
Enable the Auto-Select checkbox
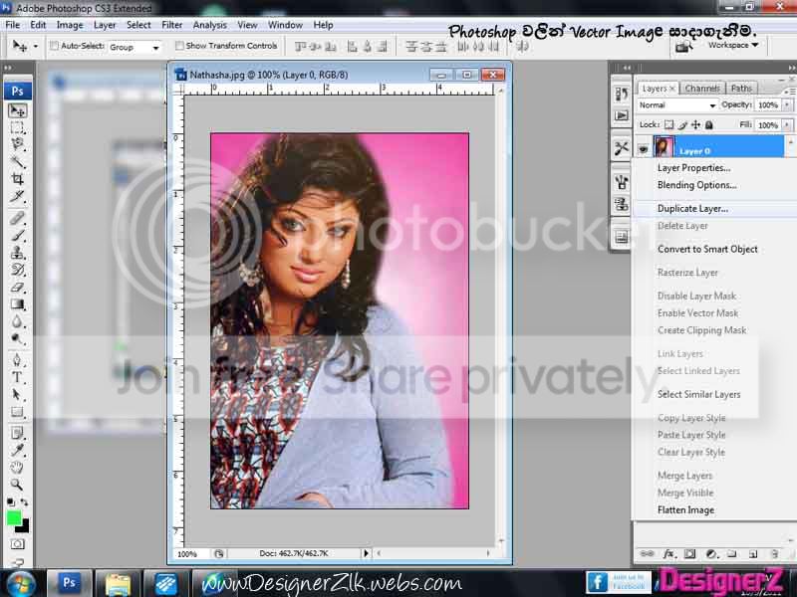(x=55, y=46)
